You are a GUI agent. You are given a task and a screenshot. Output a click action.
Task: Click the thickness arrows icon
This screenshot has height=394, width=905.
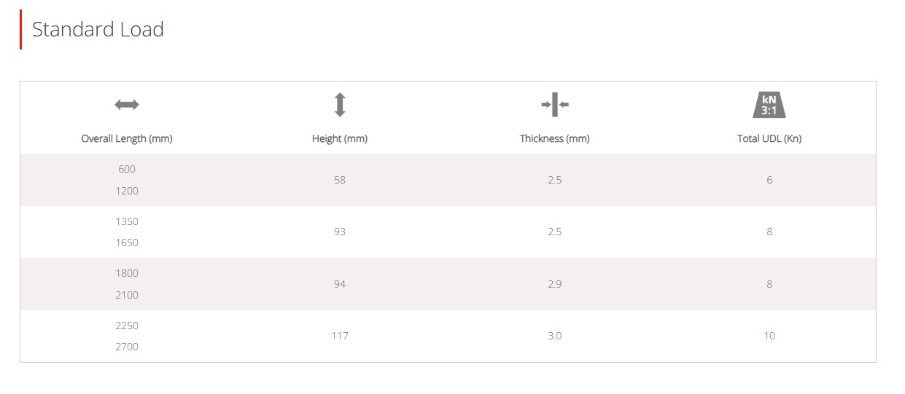pyautogui.click(x=555, y=105)
